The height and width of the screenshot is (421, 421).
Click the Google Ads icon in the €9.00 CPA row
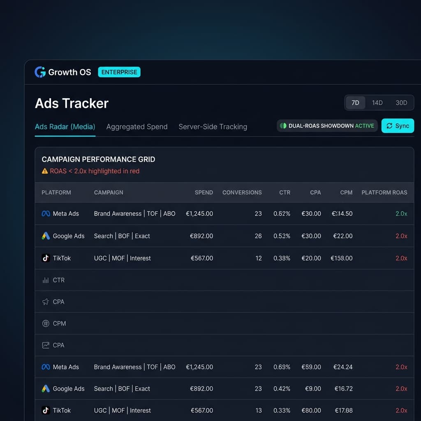pos(46,389)
